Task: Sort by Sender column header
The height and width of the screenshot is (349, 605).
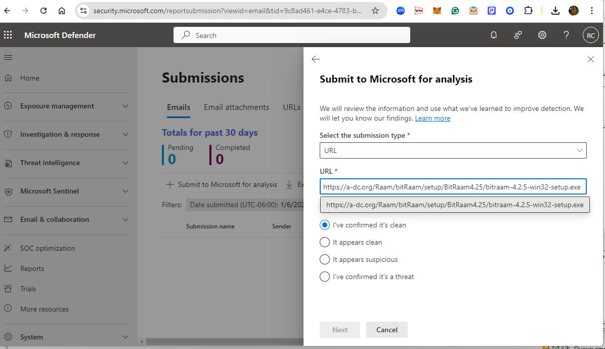Action: 282,226
